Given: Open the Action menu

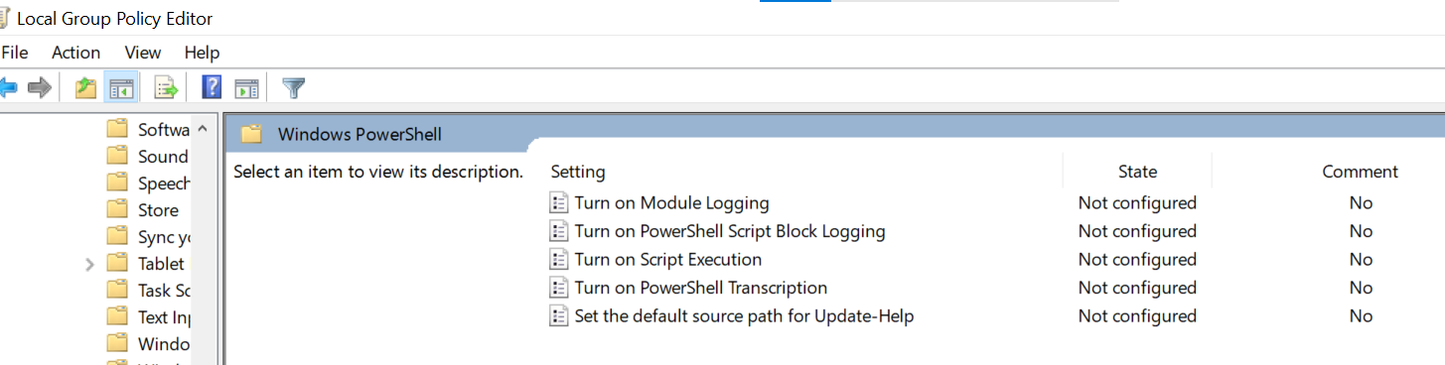Looking at the screenshot, I should click(x=76, y=53).
